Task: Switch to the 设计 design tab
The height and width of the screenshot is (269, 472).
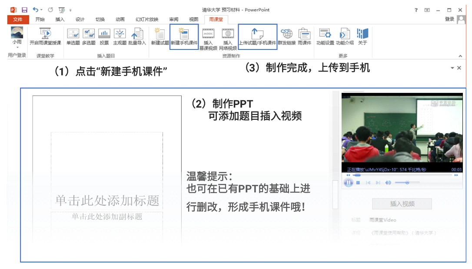Action: tap(80, 20)
